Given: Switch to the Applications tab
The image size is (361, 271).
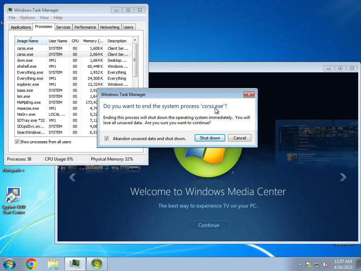Looking at the screenshot, I should pyautogui.click(x=21, y=27).
